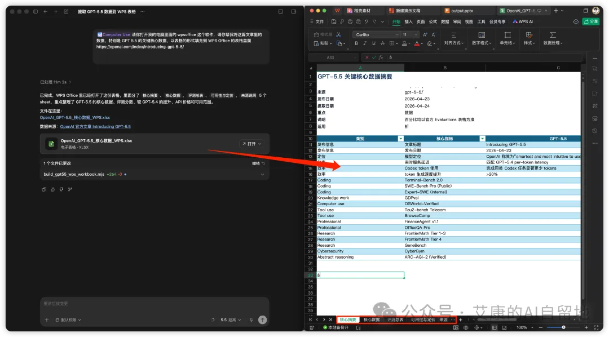Toggle the sidebar panel in chat window
Image resolution: width=609 pixels, height=337 pixels.
pyautogui.click(x=35, y=11)
